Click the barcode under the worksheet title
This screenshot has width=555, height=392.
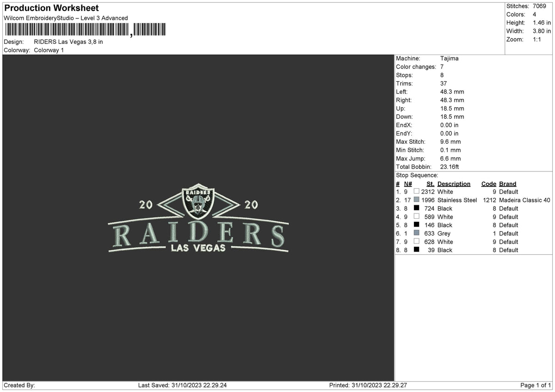[85, 30]
